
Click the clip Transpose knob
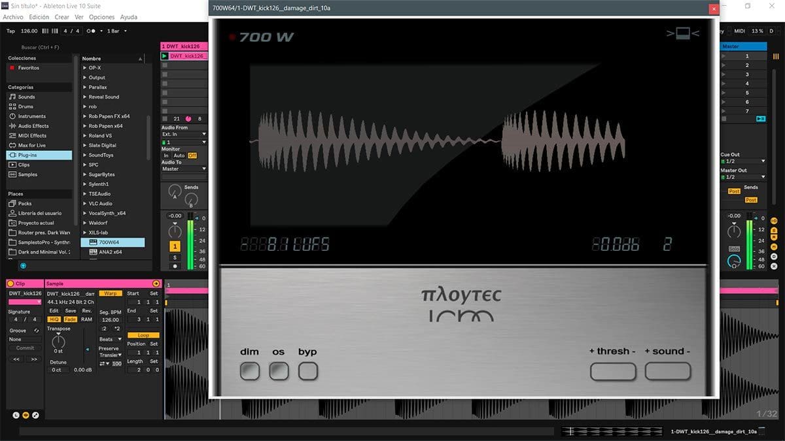pyautogui.click(x=58, y=341)
